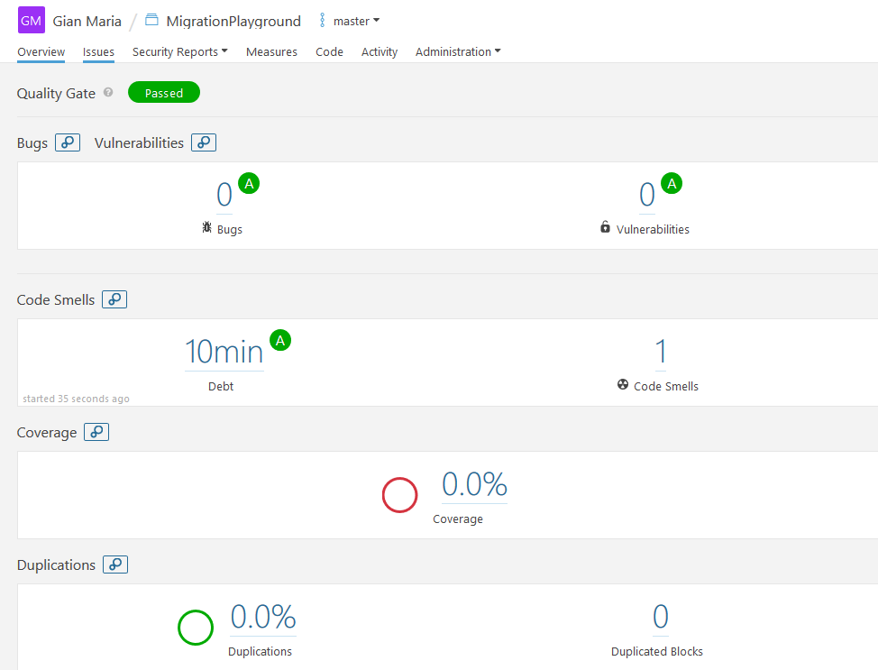Open drilldown icon next to Coverage heading

click(96, 432)
